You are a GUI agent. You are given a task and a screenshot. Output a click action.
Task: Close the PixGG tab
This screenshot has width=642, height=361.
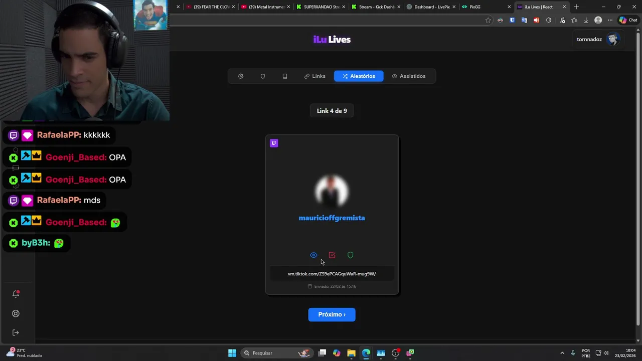(509, 7)
